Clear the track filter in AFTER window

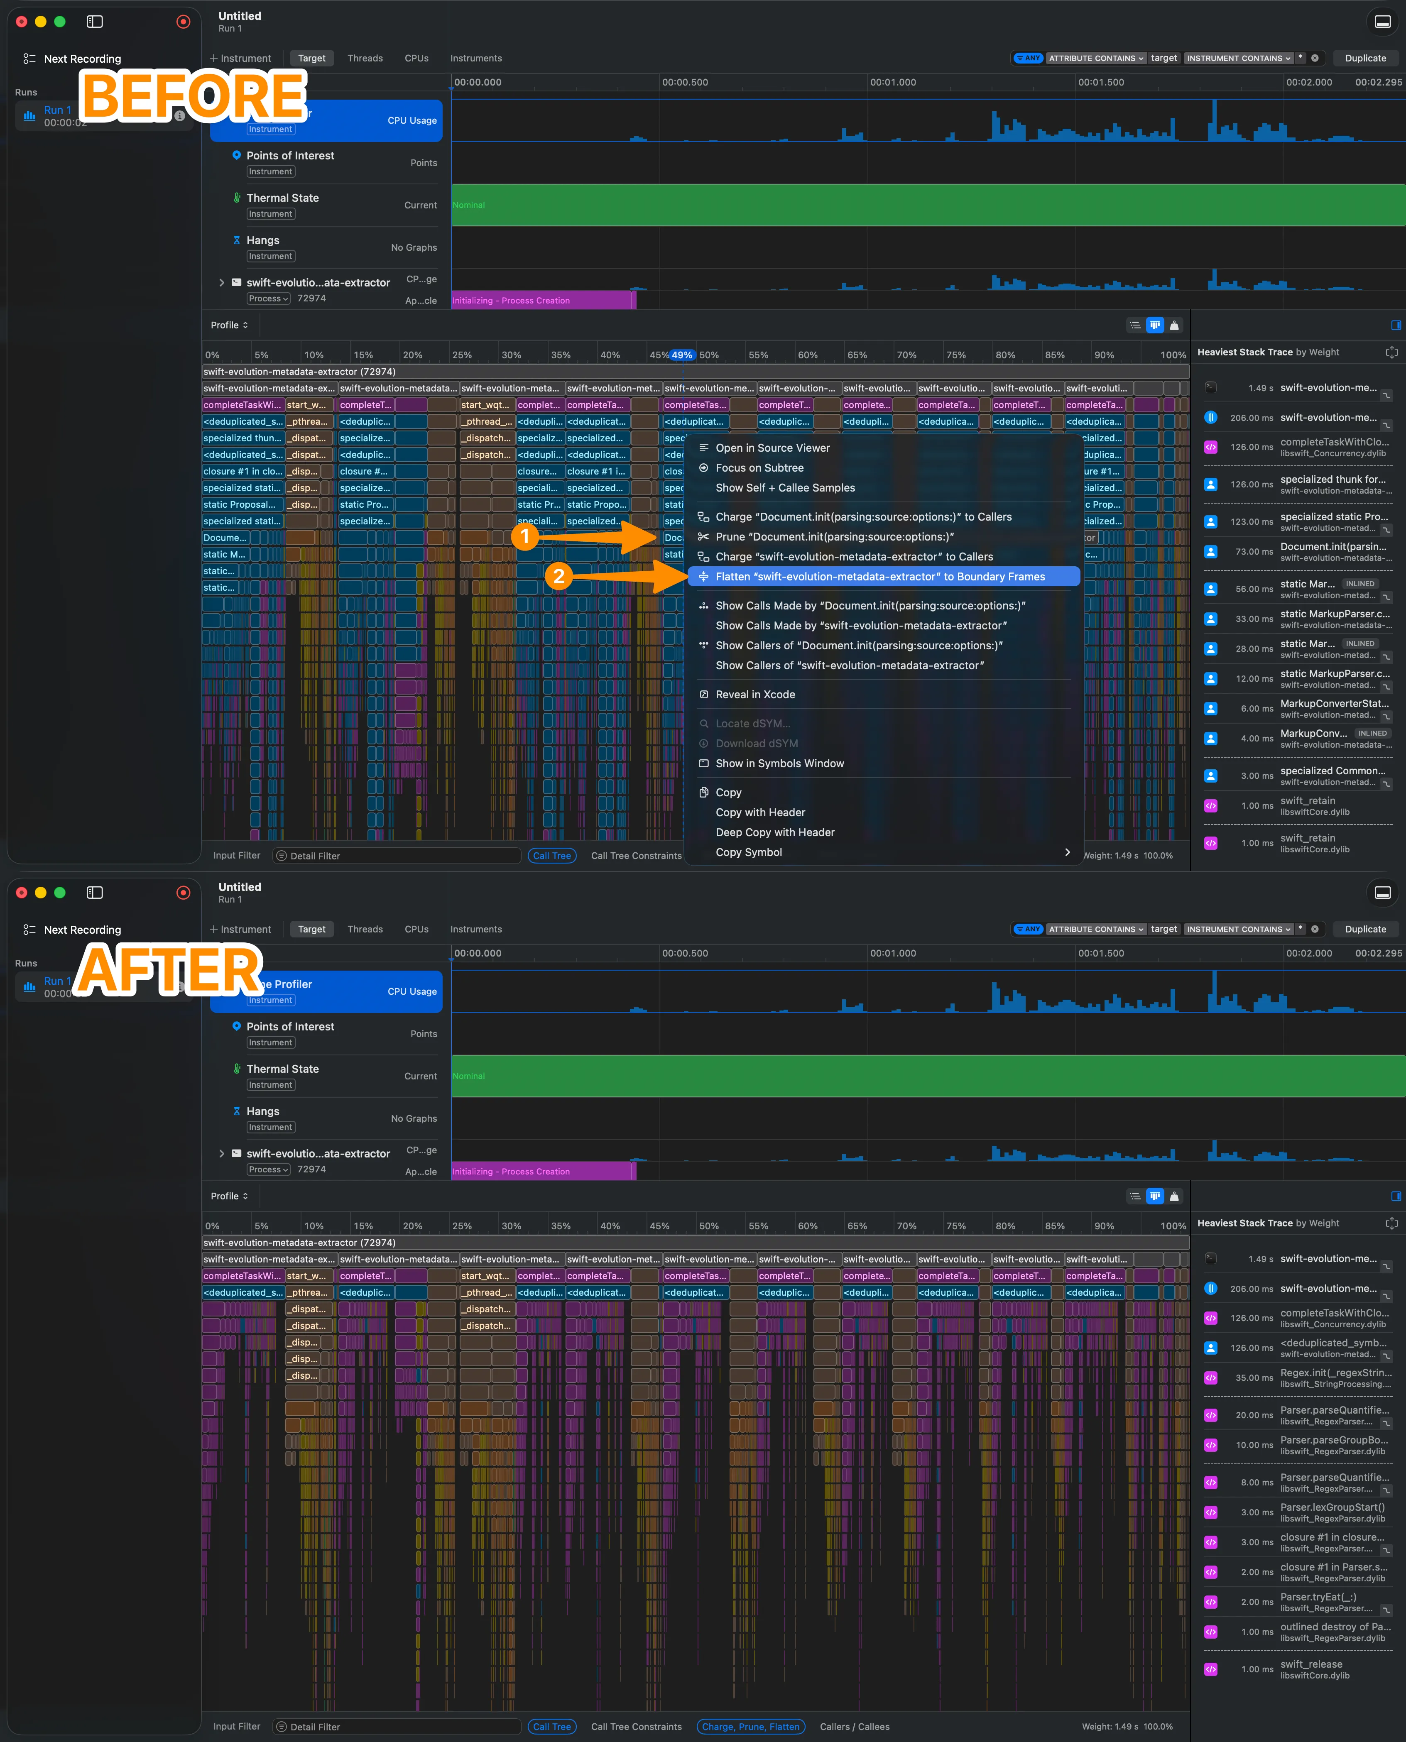tap(1315, 929)
